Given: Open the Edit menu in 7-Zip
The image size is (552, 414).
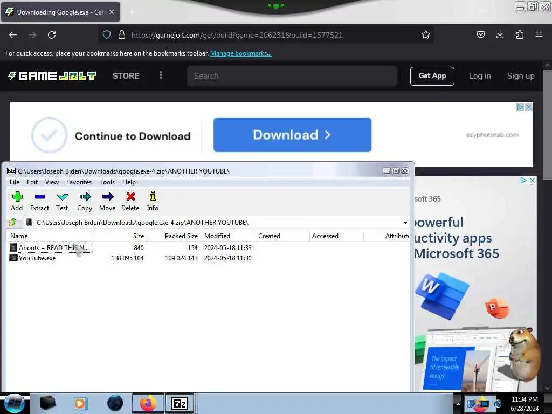Looking at the screenshot, I should (32, 182).
